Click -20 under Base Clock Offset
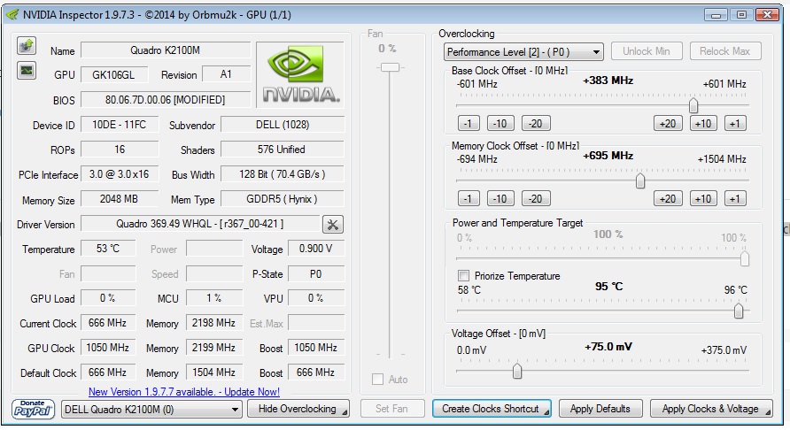 536,123
